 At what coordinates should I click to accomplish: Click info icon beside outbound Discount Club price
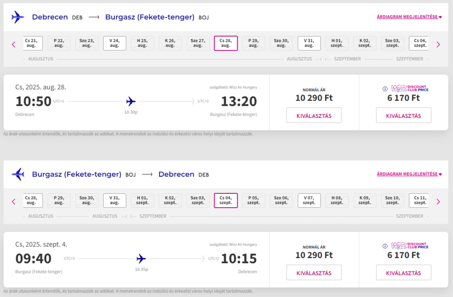[385, 89]
